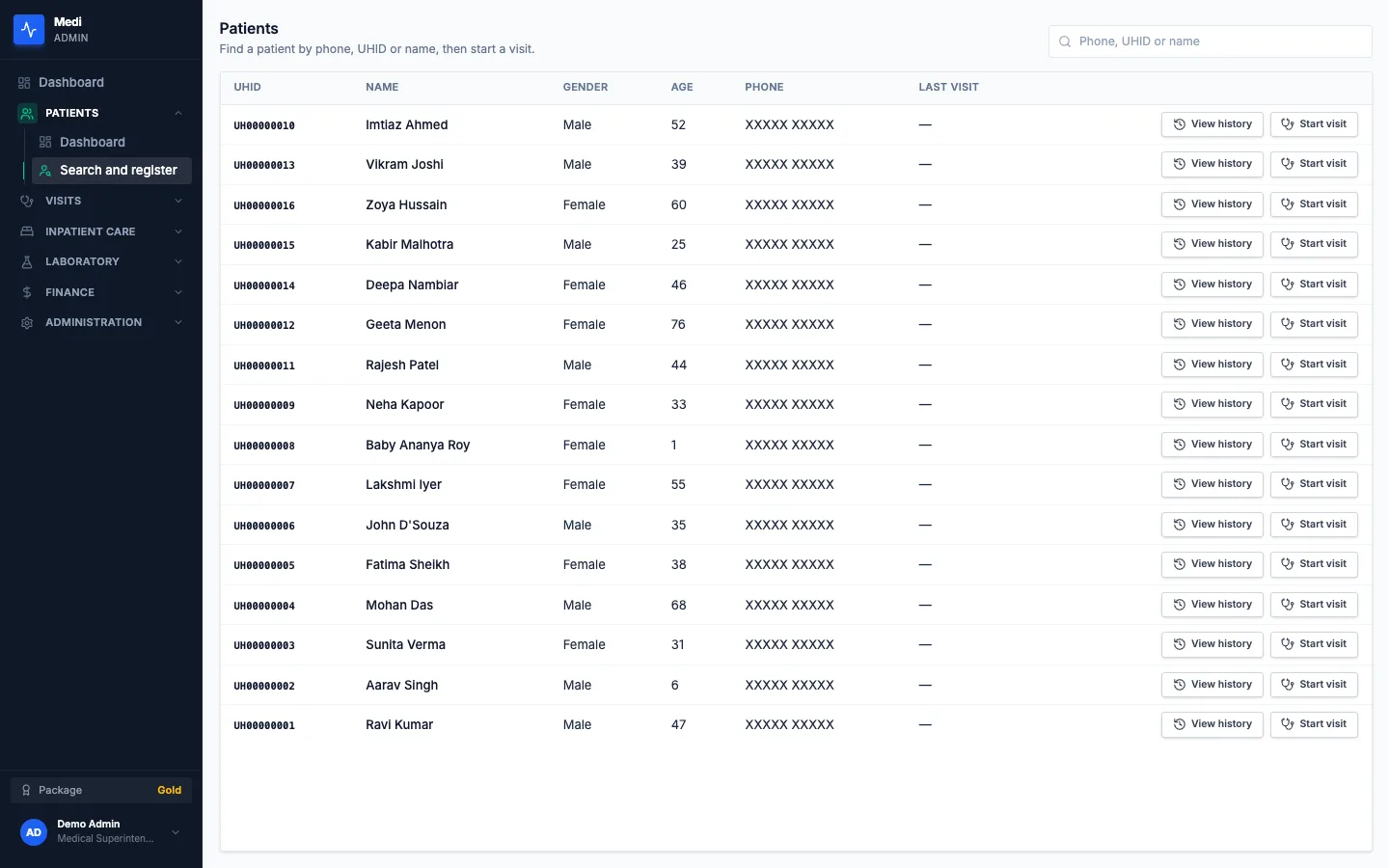The width and height of the screenshot is (1389, 868).
Task: Click the AD user avatar
Action: coord(34,832)
